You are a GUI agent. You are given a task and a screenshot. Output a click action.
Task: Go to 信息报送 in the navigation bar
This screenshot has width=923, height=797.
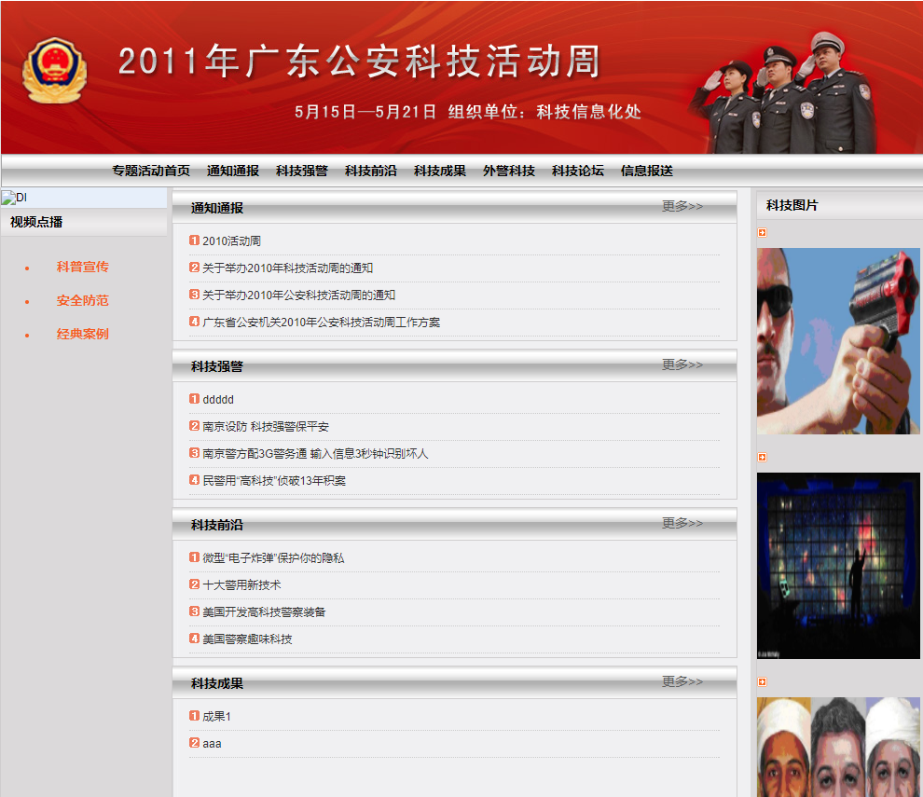click(646, 171)
